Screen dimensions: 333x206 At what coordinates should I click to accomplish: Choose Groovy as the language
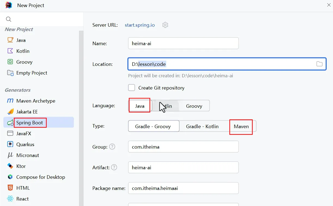pyautogui.click(x=194, y=106)
